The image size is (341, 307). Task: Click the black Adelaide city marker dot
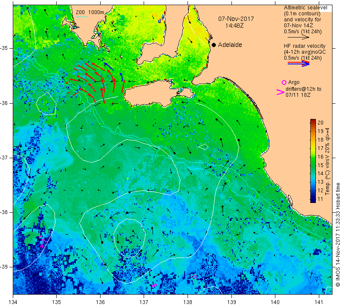[214, 45]
